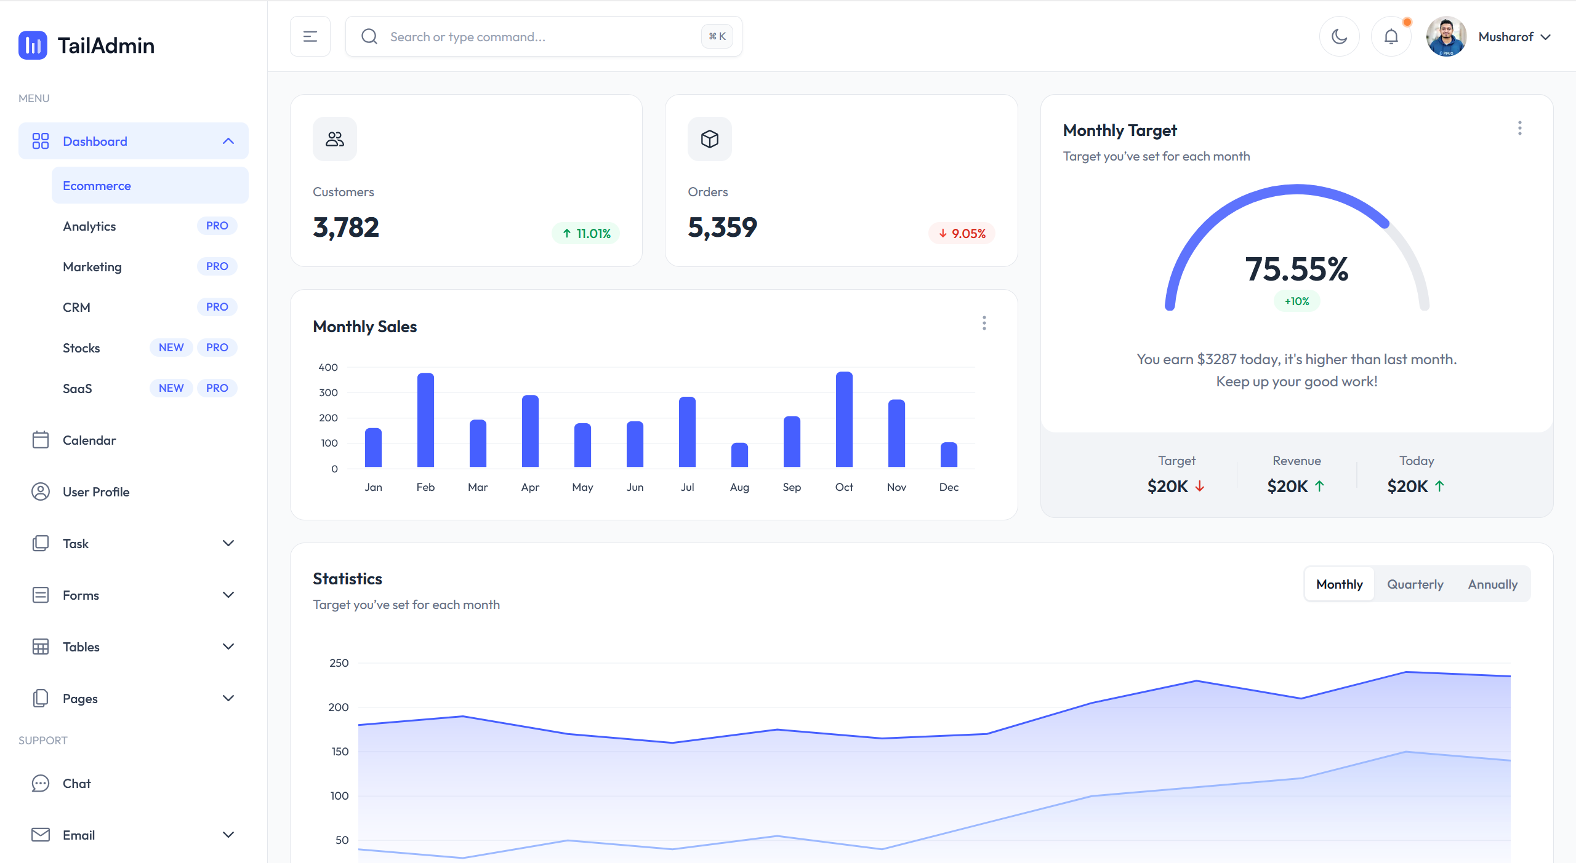Click the search magnifier icon
Image resolution: width=1576 pixels, height=863 pixels.
[369, 36]
